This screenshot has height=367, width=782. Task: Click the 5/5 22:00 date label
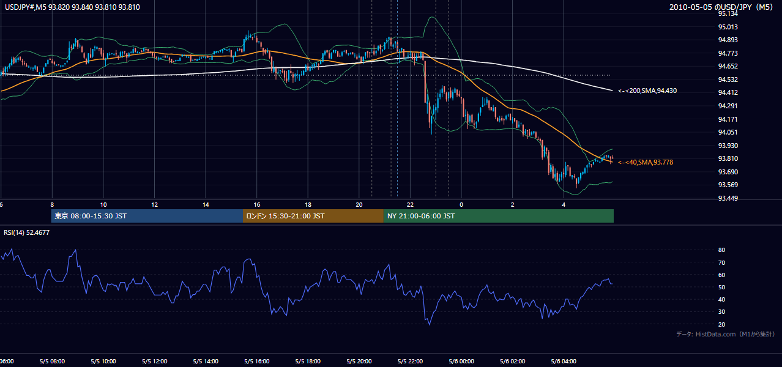tap(410, 361)
